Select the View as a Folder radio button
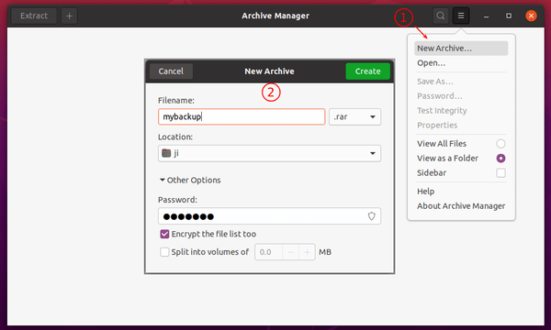Image resolution: width=551 pixels, height=330 pixels. point(500,159)
